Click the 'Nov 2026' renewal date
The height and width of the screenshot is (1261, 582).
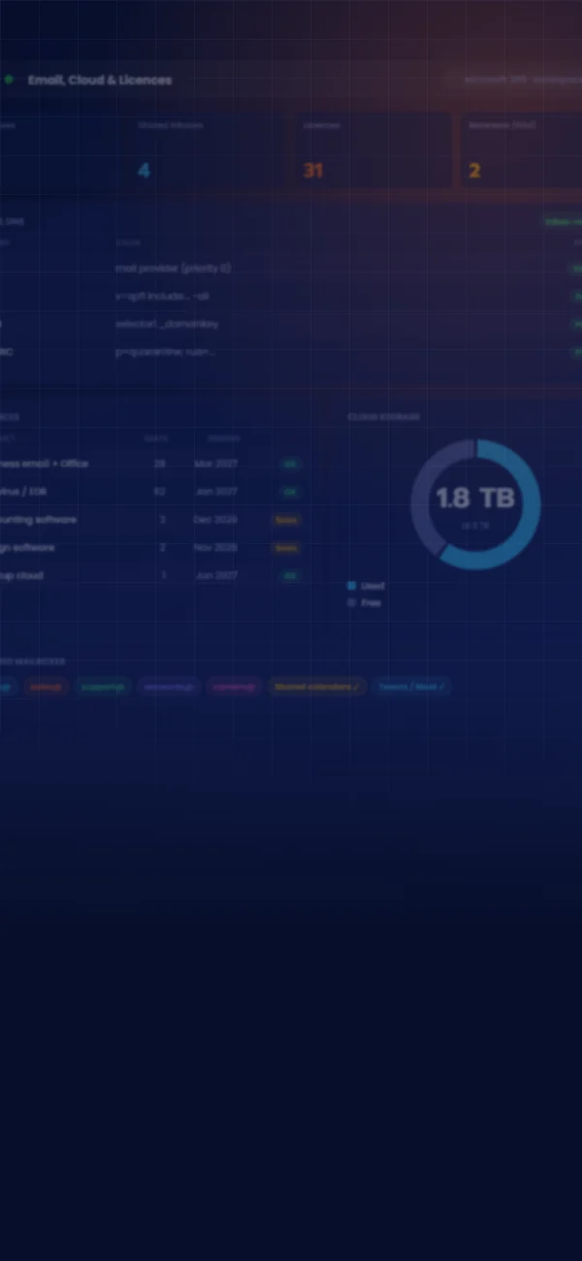tap(215, 548)
